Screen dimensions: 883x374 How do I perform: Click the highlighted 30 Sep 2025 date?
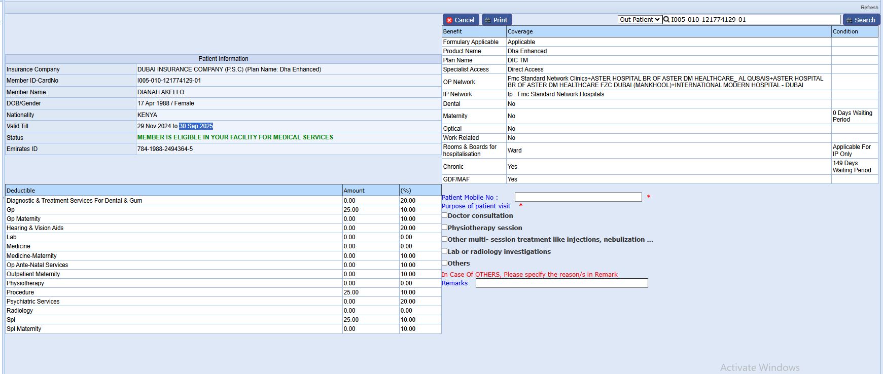pos(196,126)
